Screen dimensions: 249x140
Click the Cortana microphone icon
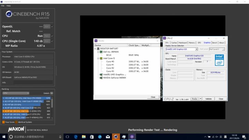(60, 137)
